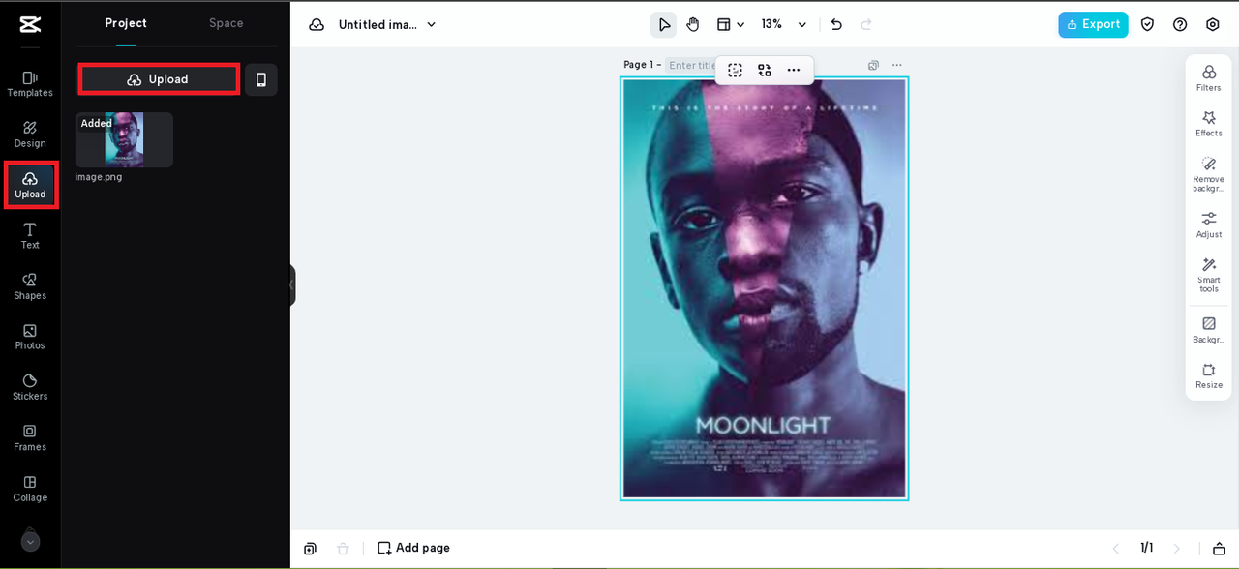Click the QR replace icon in floating toolbar
The height and width of the screenshot is (569, 1239).
coord(765,70)
